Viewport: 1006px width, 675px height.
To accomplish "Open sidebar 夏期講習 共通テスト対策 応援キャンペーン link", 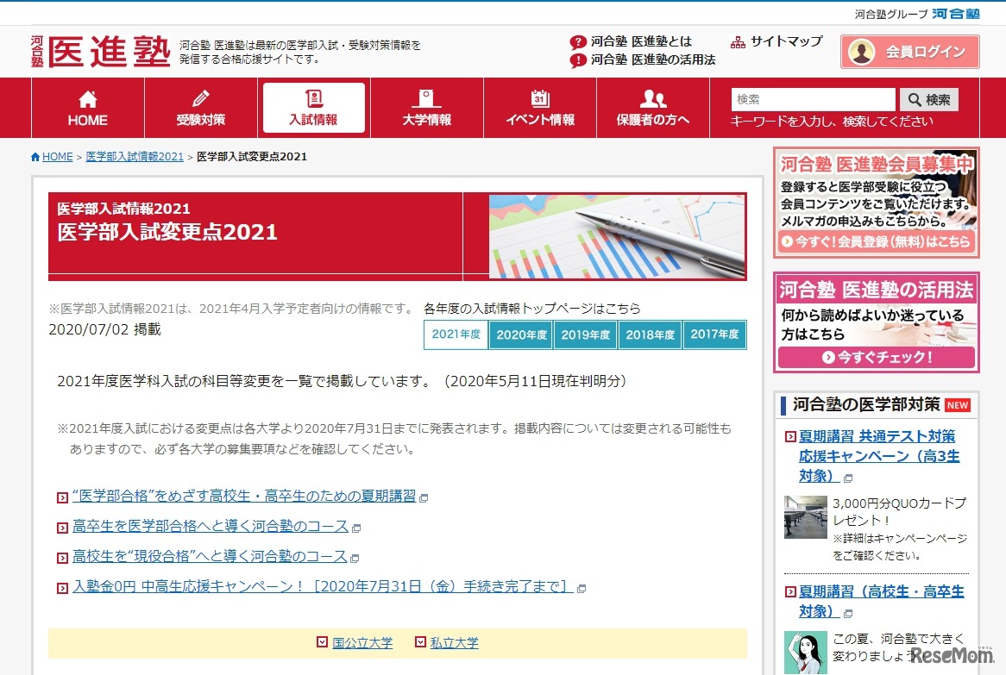I will pos(879,456).
